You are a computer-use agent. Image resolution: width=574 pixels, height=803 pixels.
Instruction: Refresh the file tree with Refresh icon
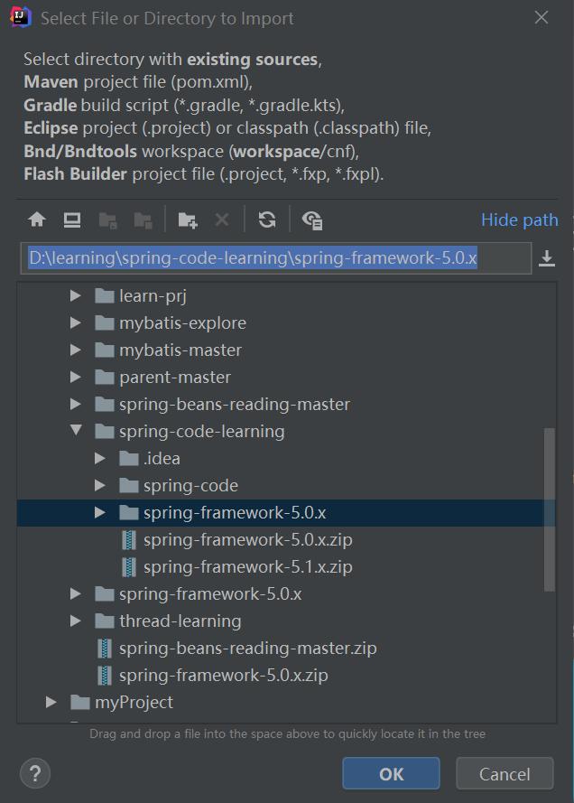[x=266, y=219]
